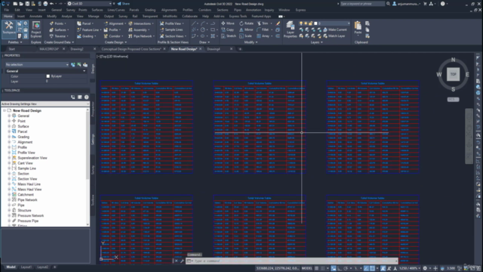Viewport: 483px width, 272px height.
Task: Switch to the Drawing2 document tab
Action: pyautogui.click(x=77, y=49)
